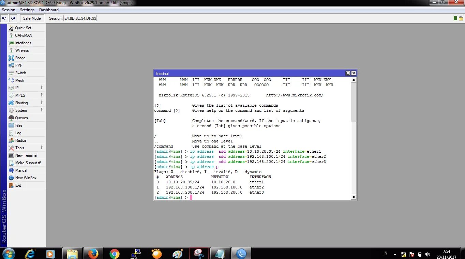
Task: Open the Wireless settings
Action: pyautogui.click(x=26, y=50)
